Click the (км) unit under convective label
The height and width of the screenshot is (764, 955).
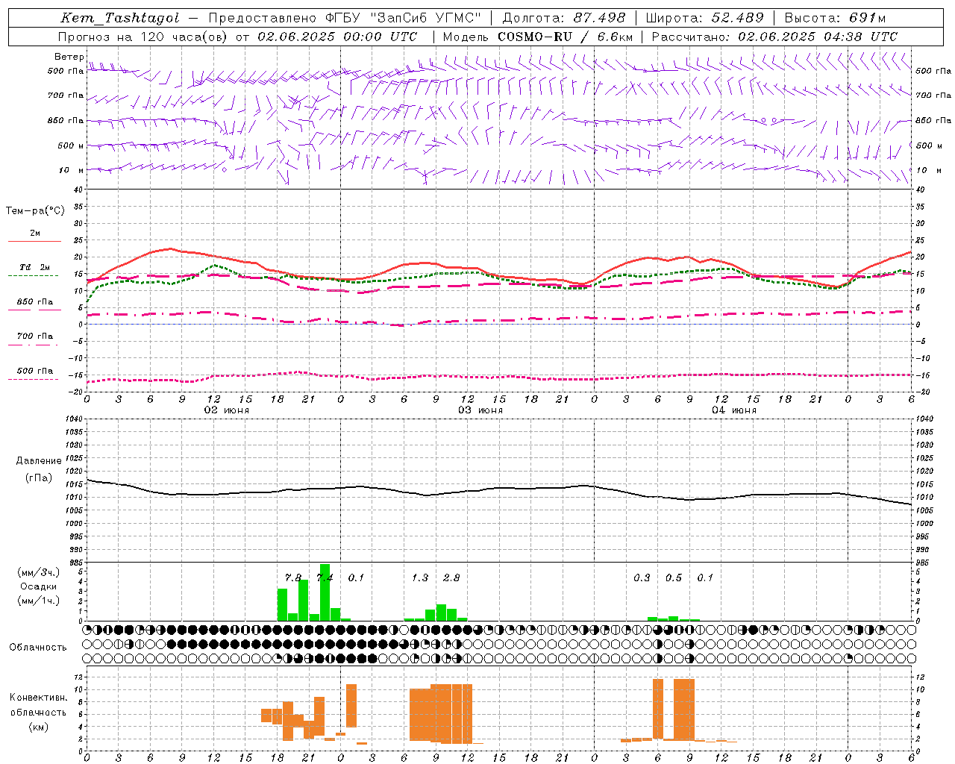coord(39,727)
